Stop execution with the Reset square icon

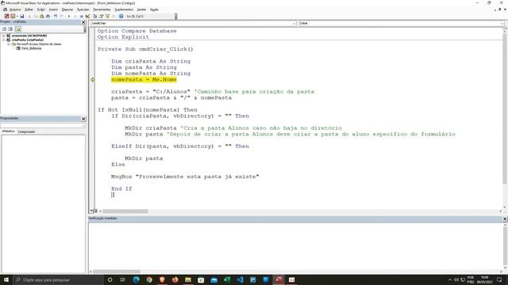pos(81,16)
